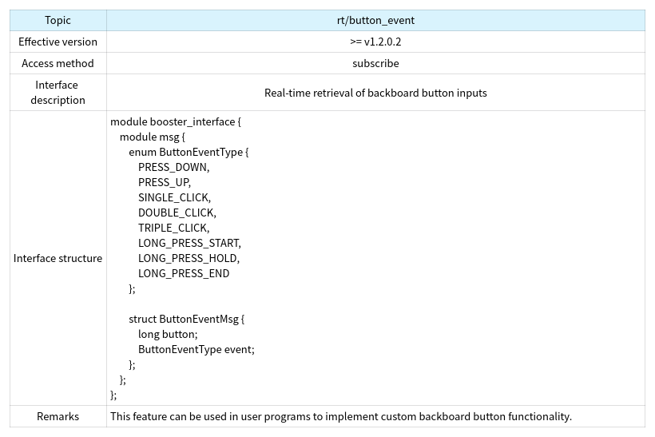
Task: Click the LONG_PRESS_START enum value
Action: pos(189,243)
